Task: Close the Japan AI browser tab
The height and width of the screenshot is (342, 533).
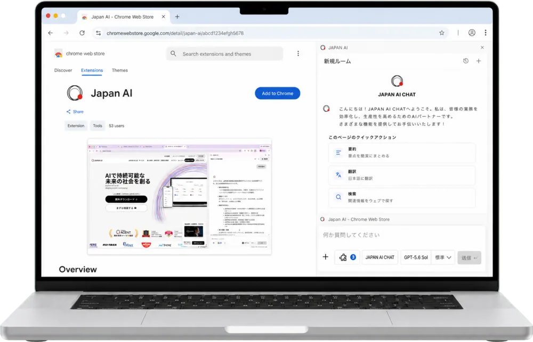Action: [x=164, y=17]
